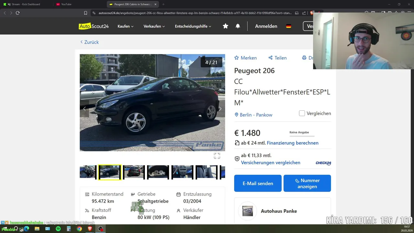Select the fifth interior thumbnail
Image resolution: width=414 pixels, height=233 pixels.
(x=182, y=172)
